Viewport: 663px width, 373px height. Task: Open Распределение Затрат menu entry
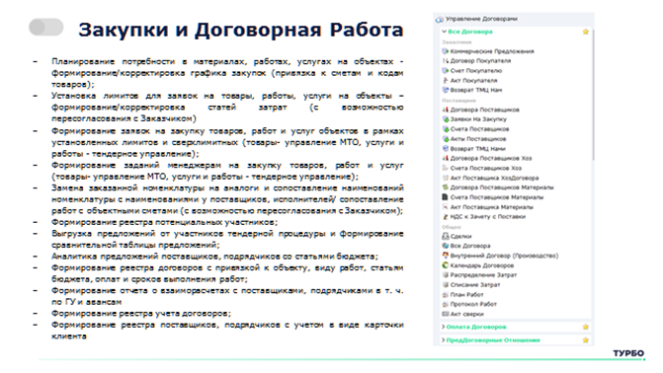[x=483, y=275]
